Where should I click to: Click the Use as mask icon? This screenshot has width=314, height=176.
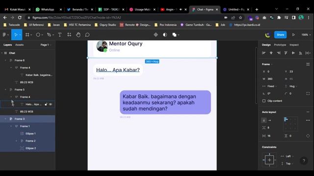tap(165, 35)
